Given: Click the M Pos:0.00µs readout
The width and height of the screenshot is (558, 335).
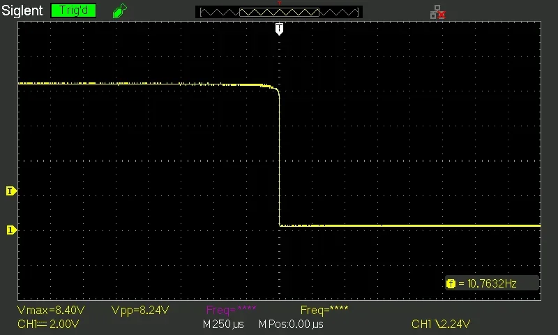Looking at the screenshot, I should tap(291, 325).
